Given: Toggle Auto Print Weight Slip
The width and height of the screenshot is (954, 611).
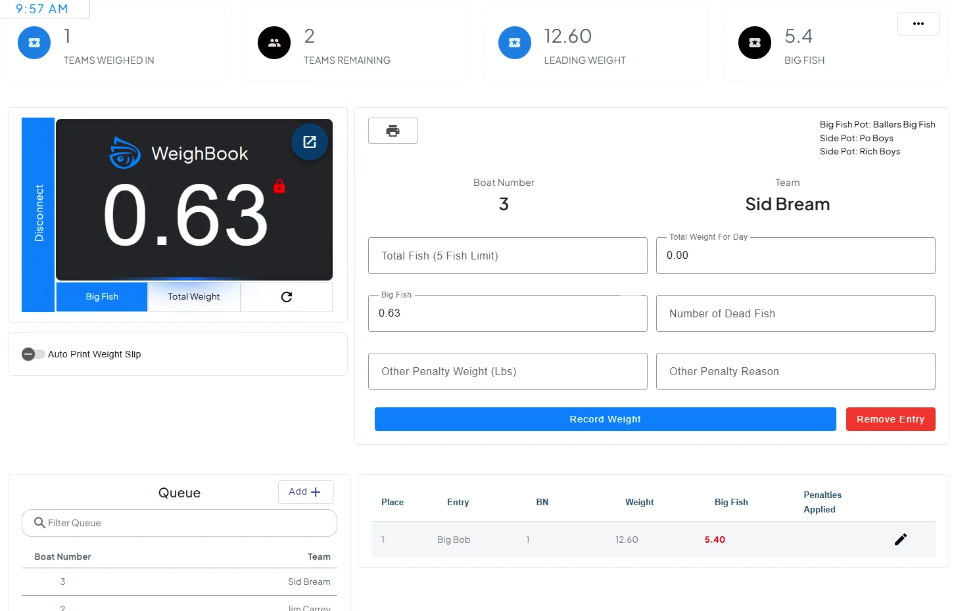Looking at the screenshot, I should [x=33, y=354].
